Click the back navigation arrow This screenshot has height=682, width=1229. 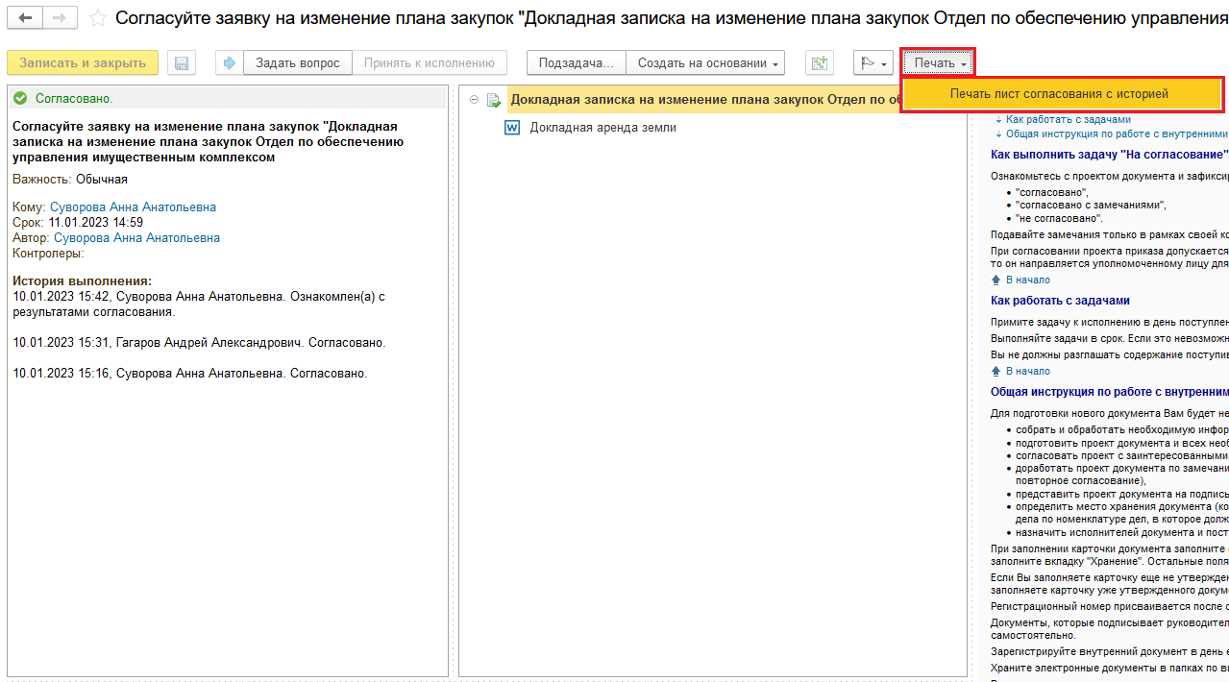[x=25, y=18]
